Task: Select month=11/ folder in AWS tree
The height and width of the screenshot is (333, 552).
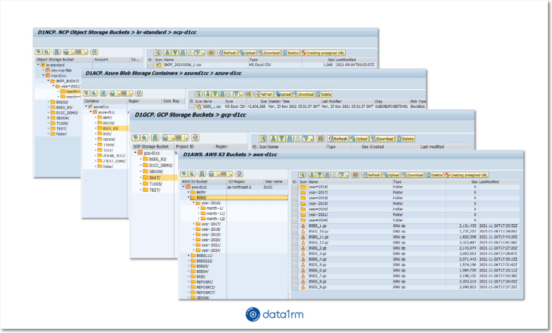Action: coord(212,213)
